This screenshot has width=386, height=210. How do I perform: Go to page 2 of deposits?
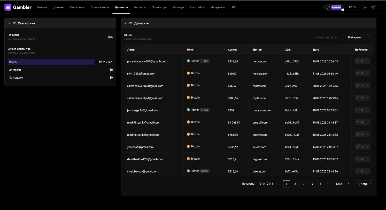(295, 184)
